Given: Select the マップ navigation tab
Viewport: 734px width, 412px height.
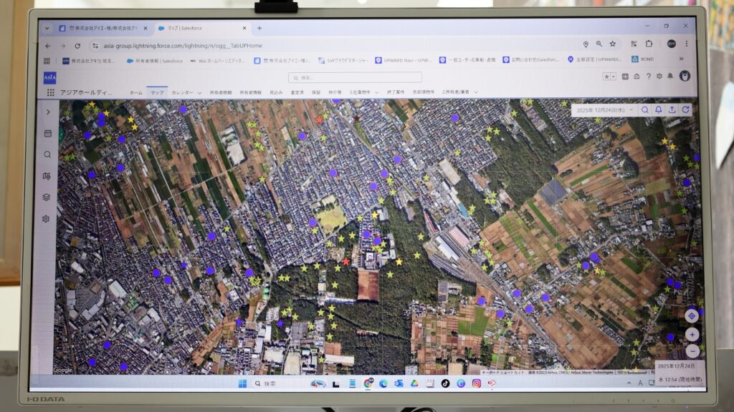Looking at the screenshot, I should 156,92.
